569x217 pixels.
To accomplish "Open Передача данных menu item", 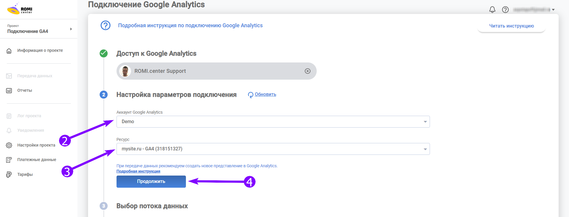I will [x=35, y=76].
